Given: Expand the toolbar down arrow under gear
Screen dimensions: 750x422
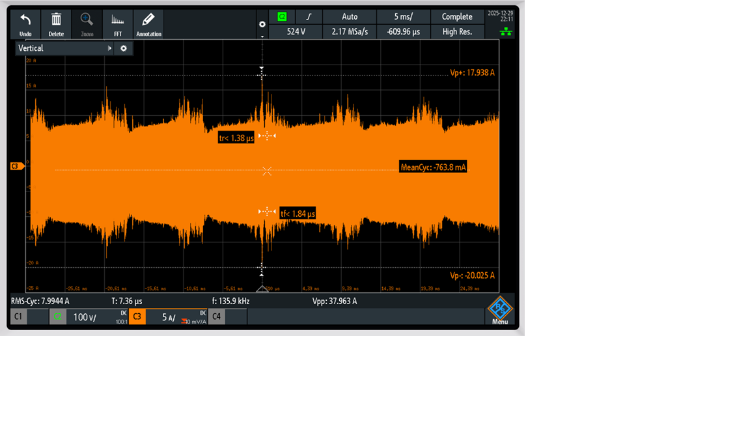Looking at the screenshot, I should point(262,36).
